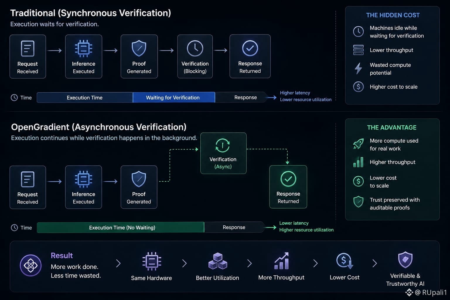The width and height of the screenshot is (450, 300).
Task: Click the circular arrows icon in Verification (Async) box
Action: (x=223, y=145)
